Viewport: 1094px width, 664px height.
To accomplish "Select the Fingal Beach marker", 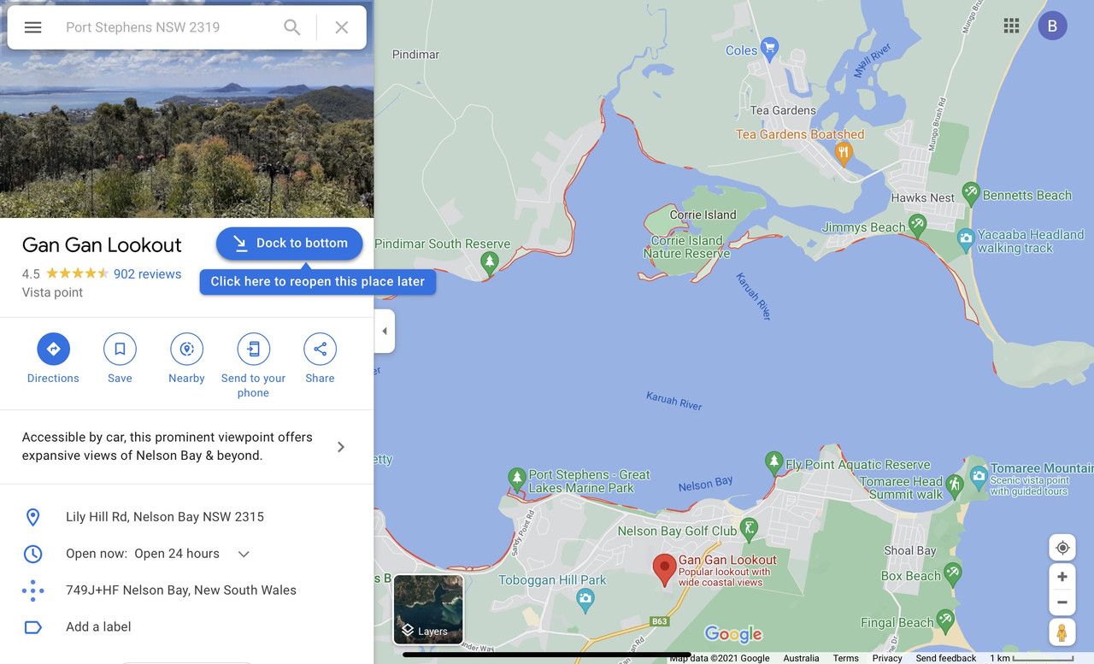I will point(944,620).
